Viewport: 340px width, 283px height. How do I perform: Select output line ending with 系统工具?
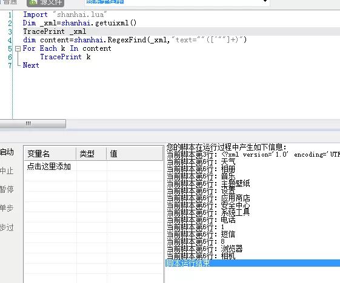[x=208, y=213]
